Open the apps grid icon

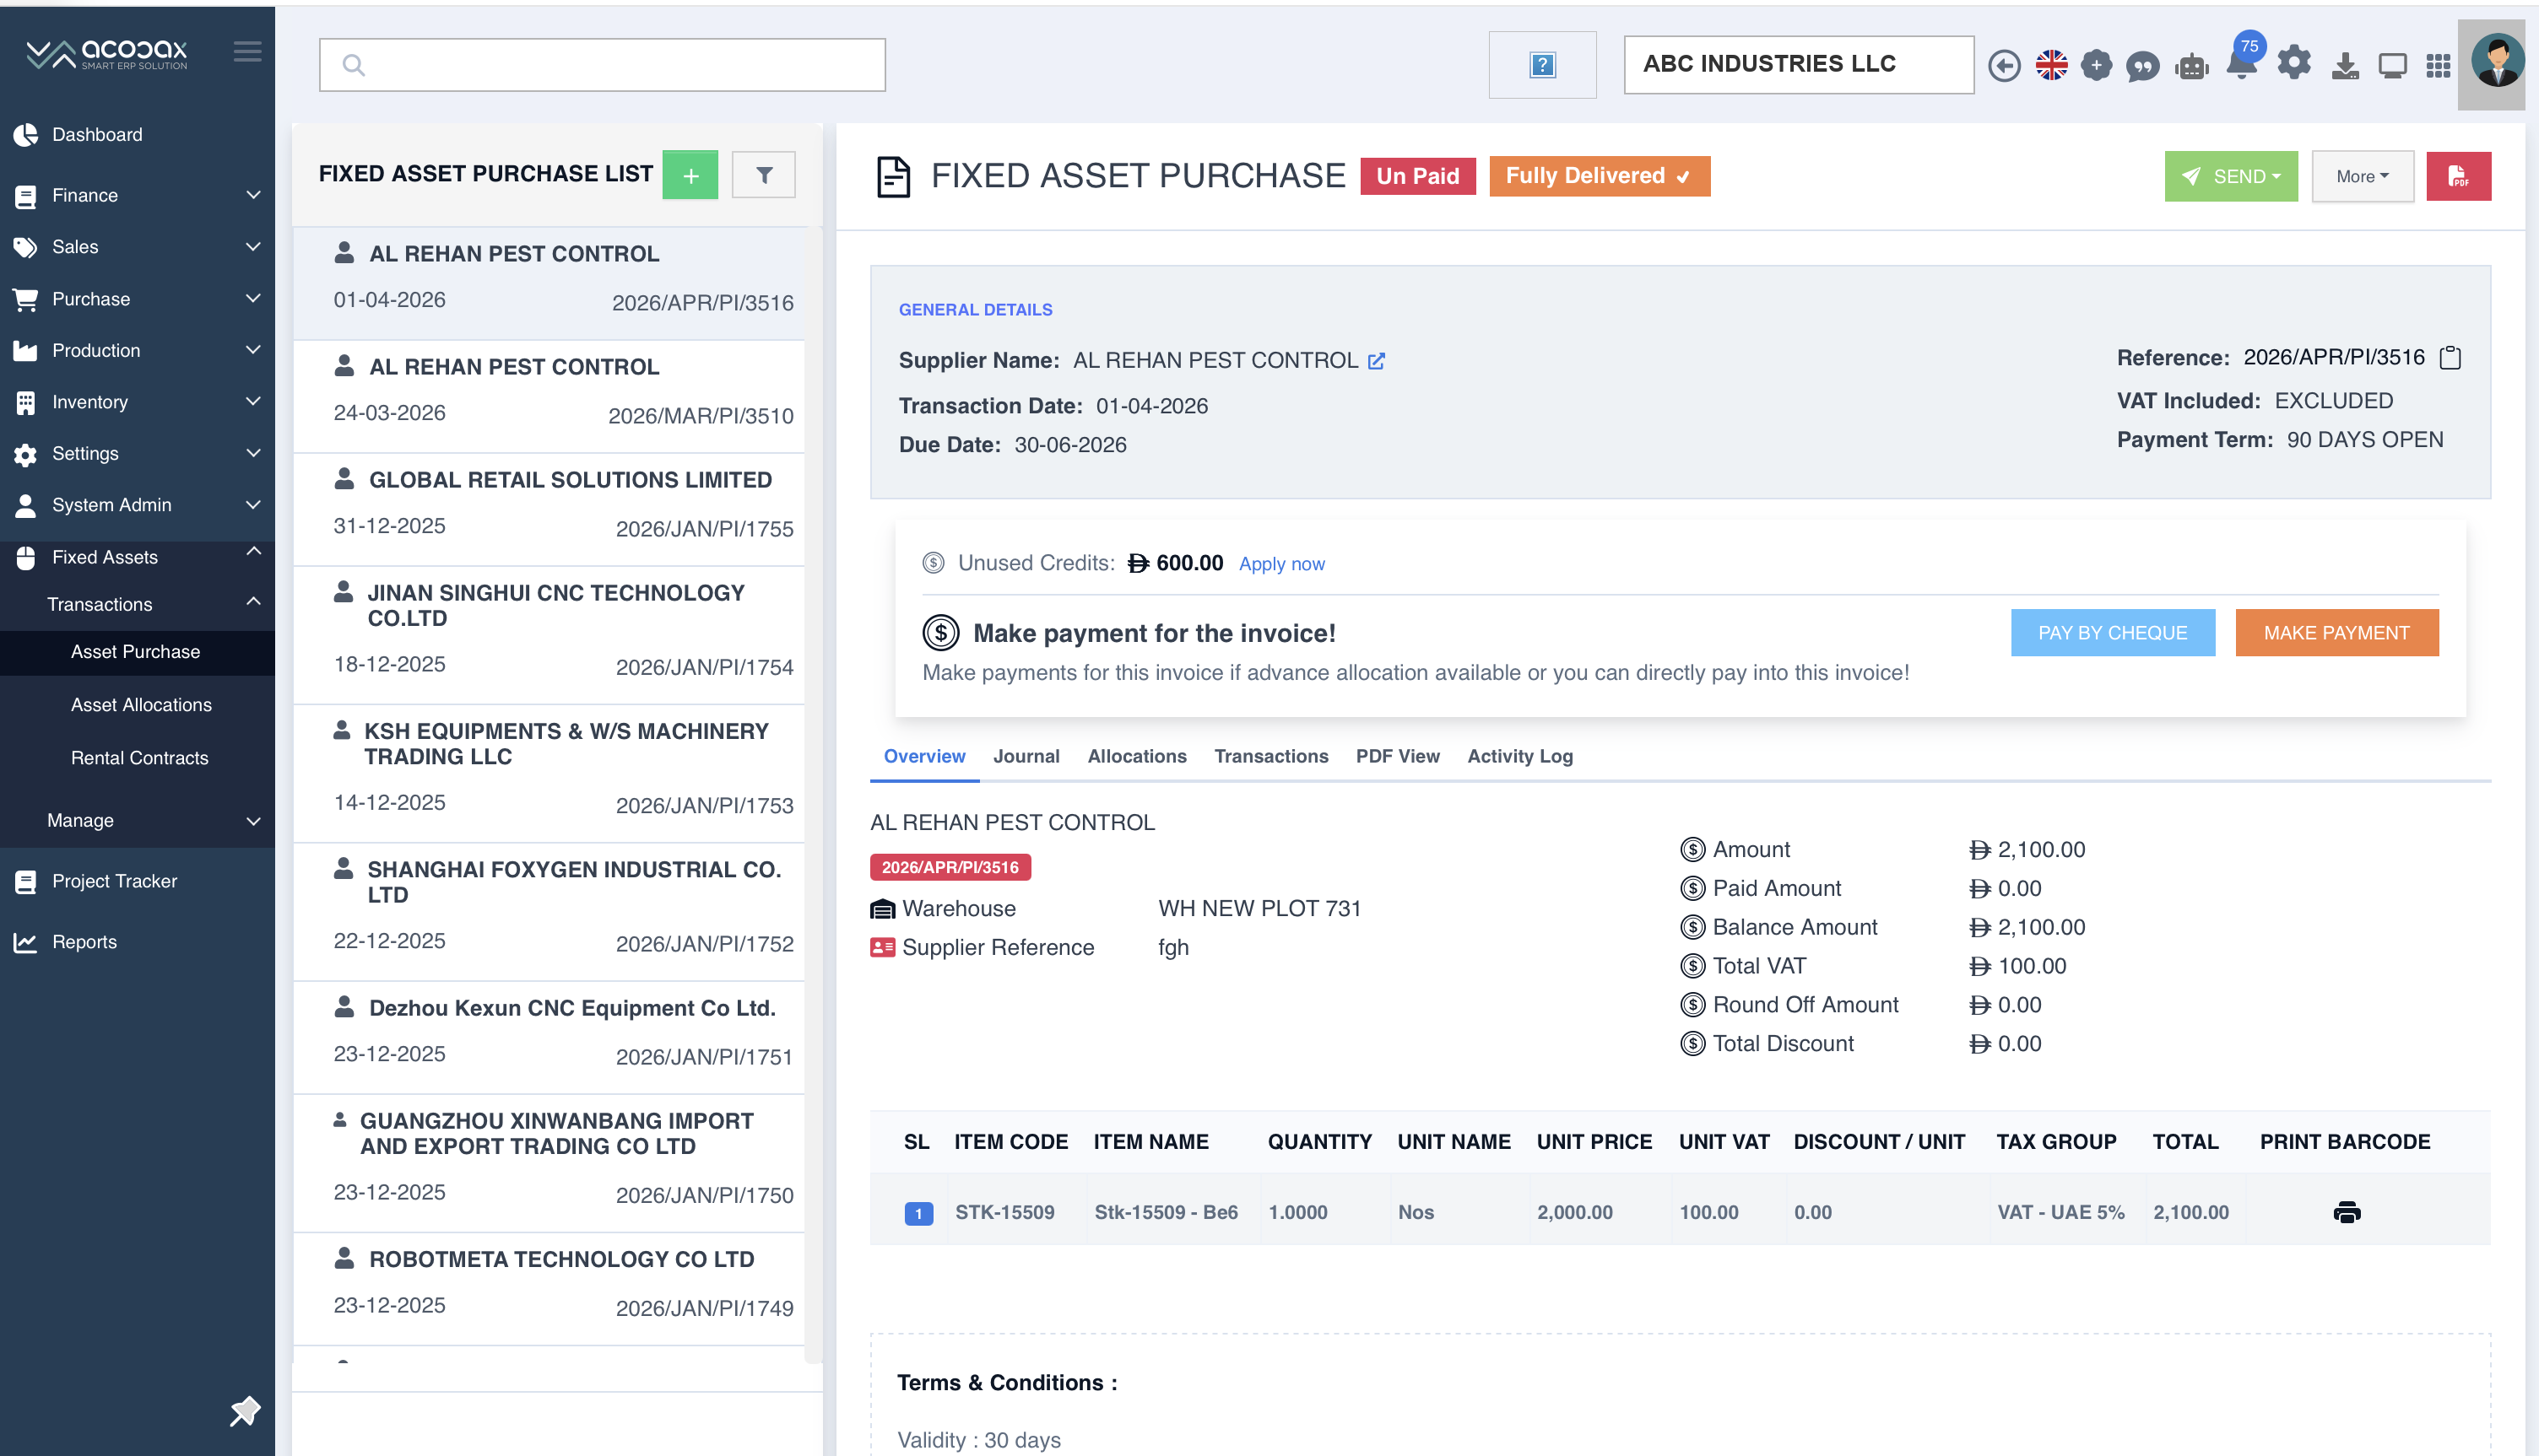click(x=2438, y=66)
